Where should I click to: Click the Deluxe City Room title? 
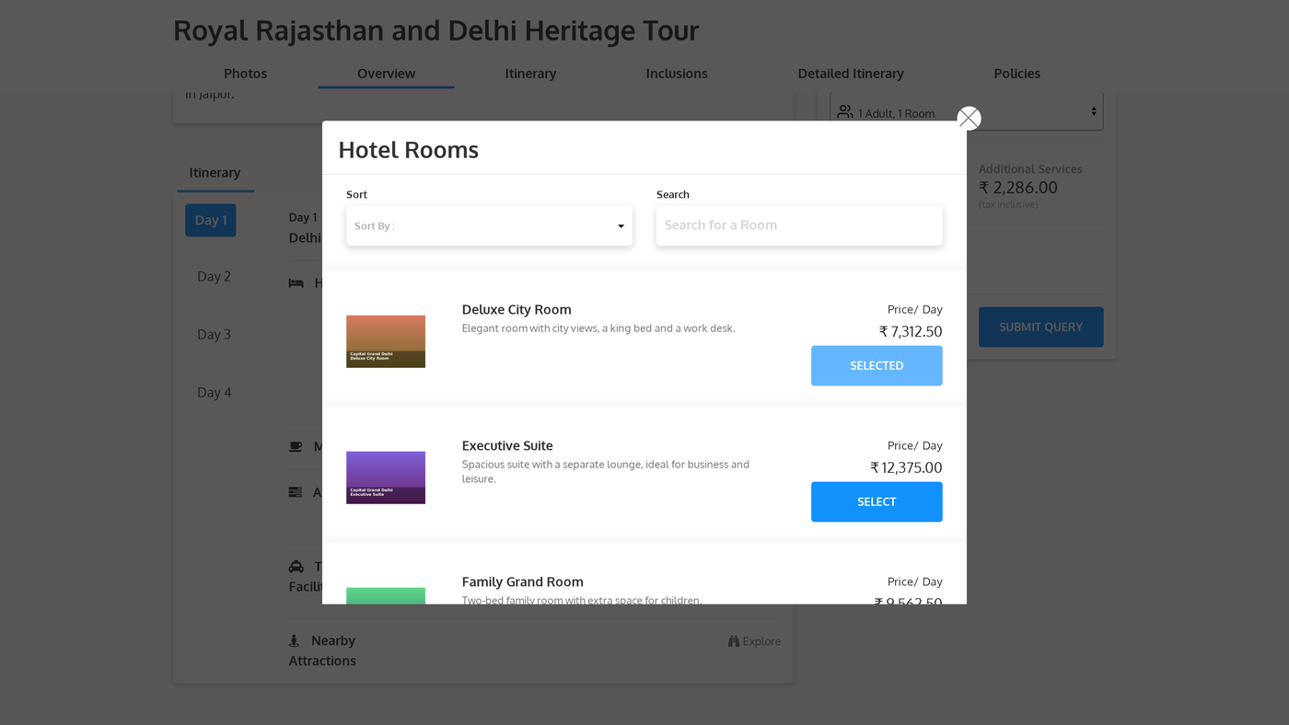[517, 309]
